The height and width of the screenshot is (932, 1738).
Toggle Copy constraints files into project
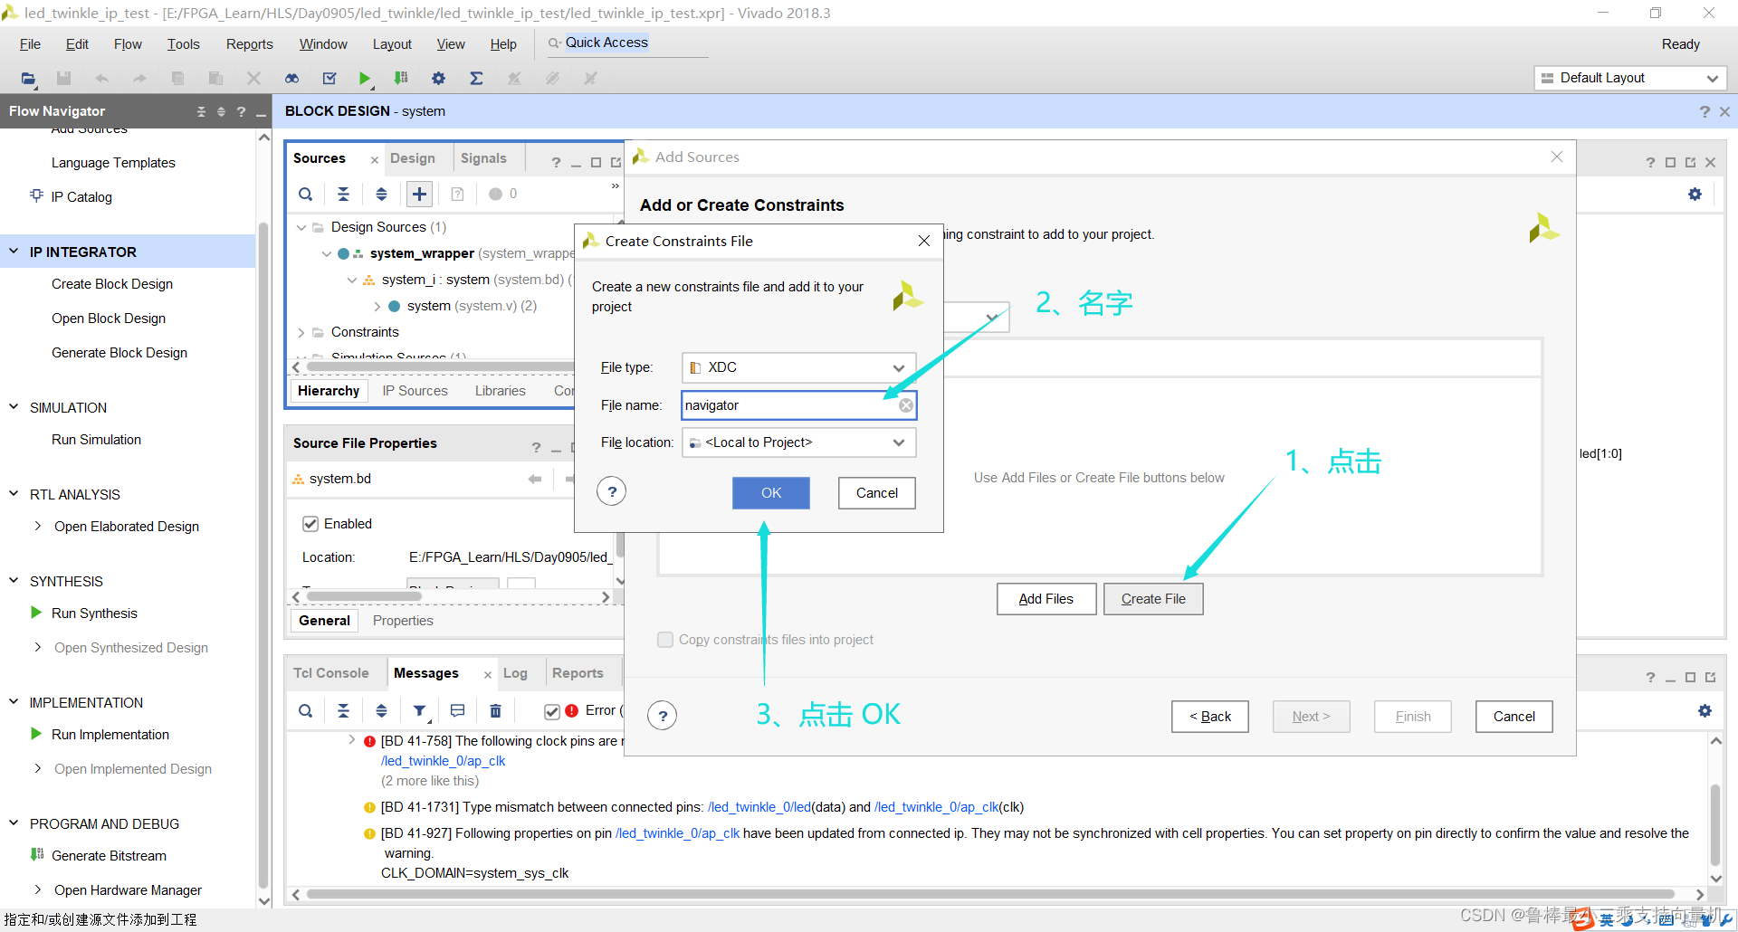coord(665,640)
